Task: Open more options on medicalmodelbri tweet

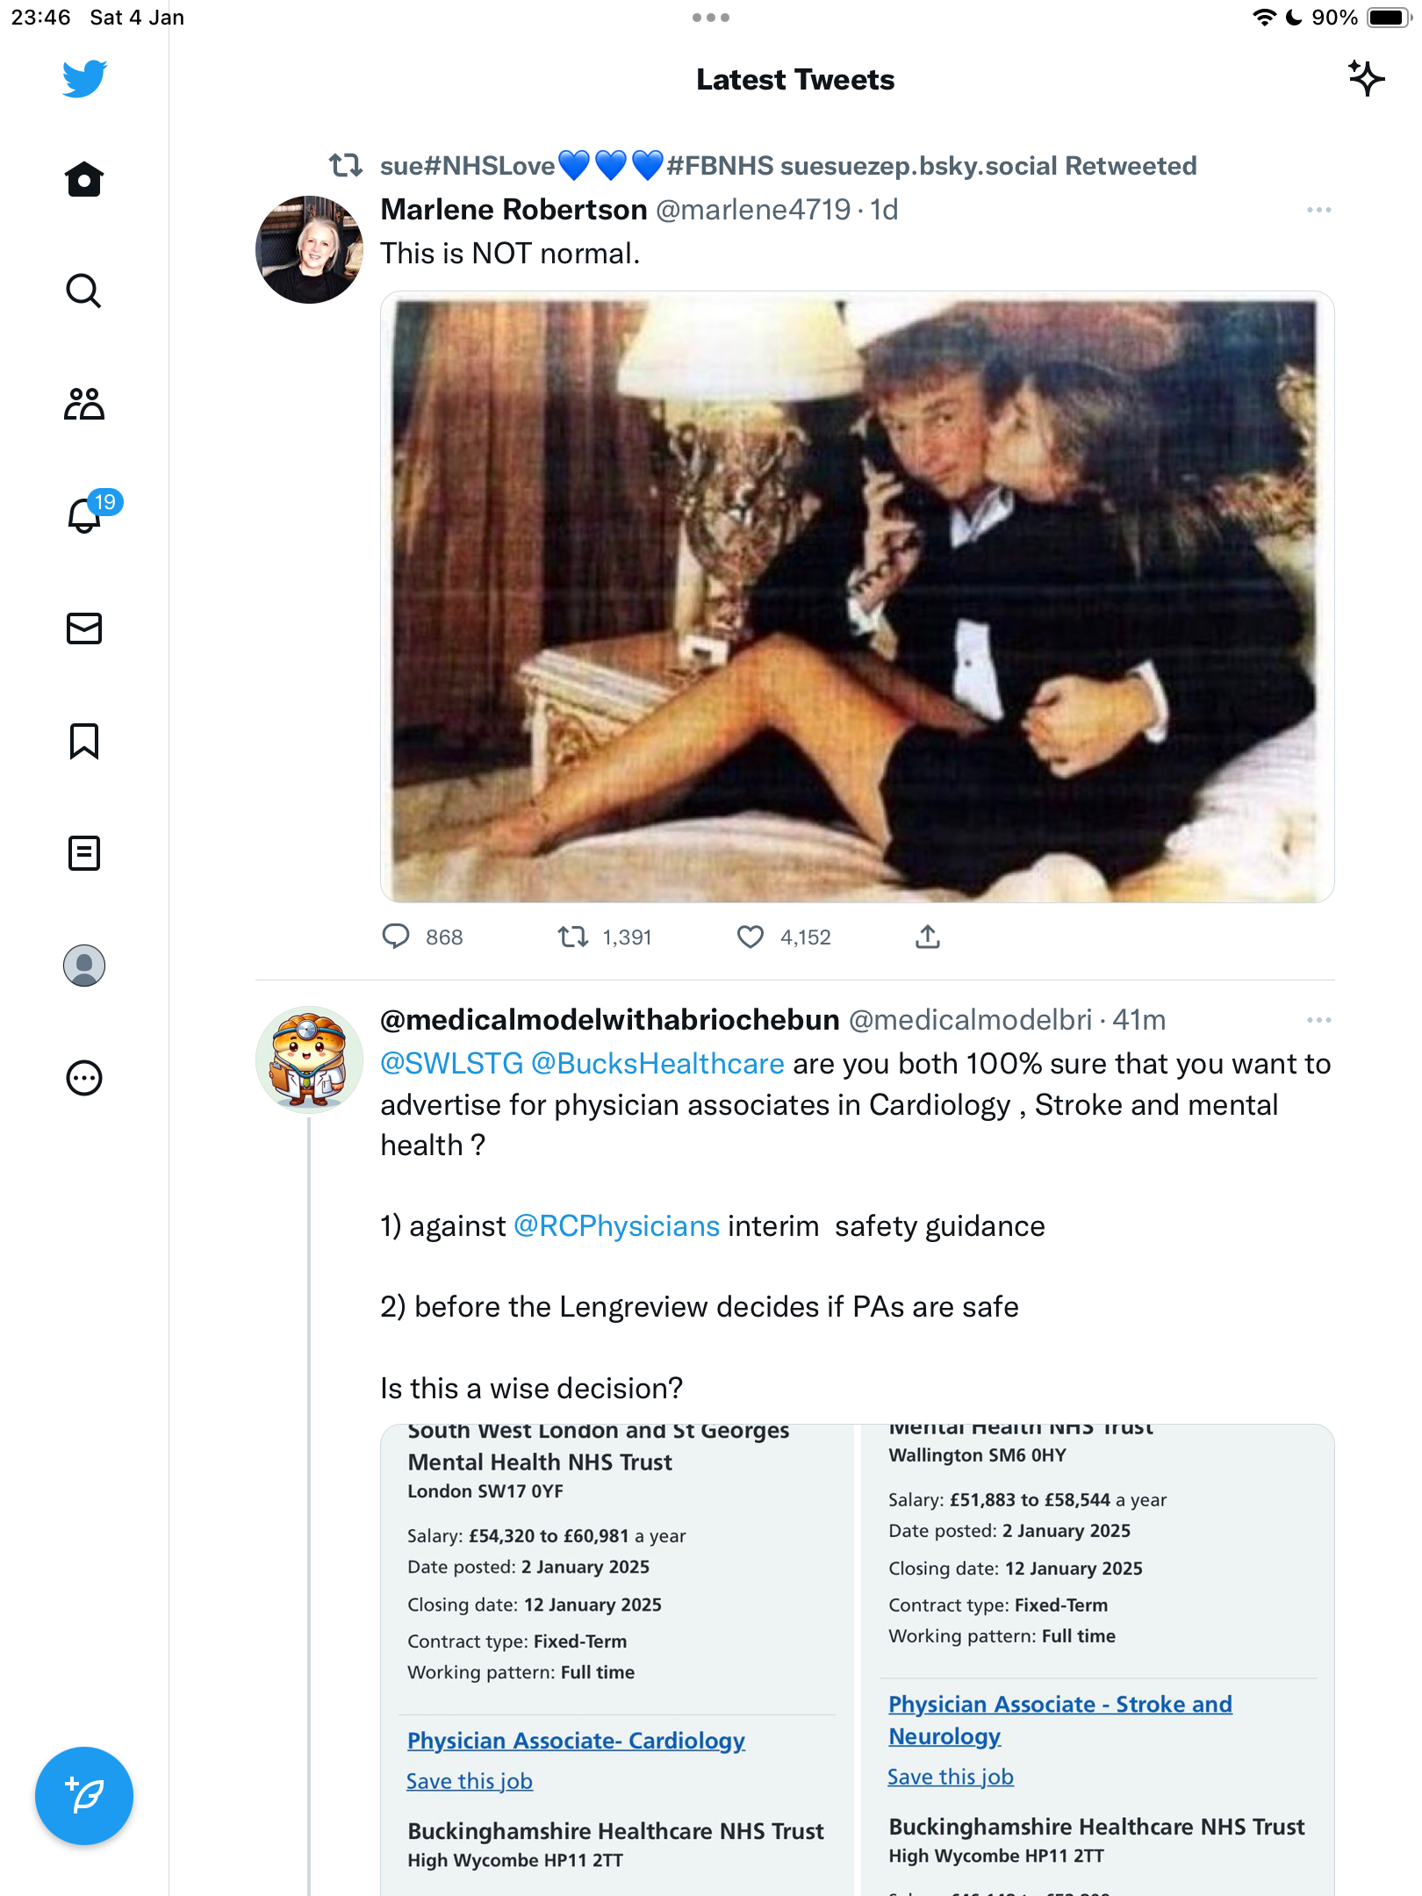Action: click(x=1318, y=1020)
